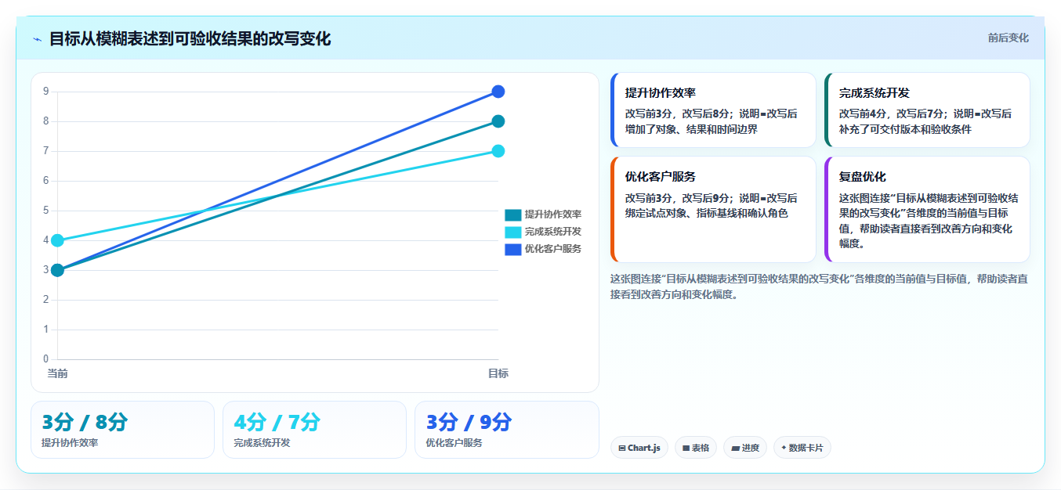Click y-axis tick label 0

pos(46,359)
